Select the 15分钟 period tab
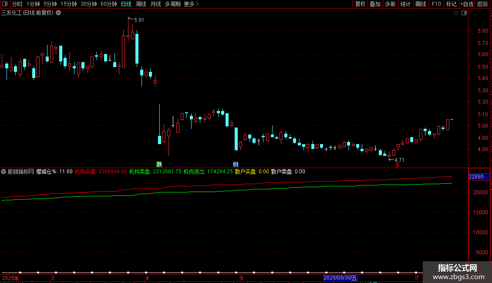The height and width of the screenshot is (283, 492). point(69,4)
